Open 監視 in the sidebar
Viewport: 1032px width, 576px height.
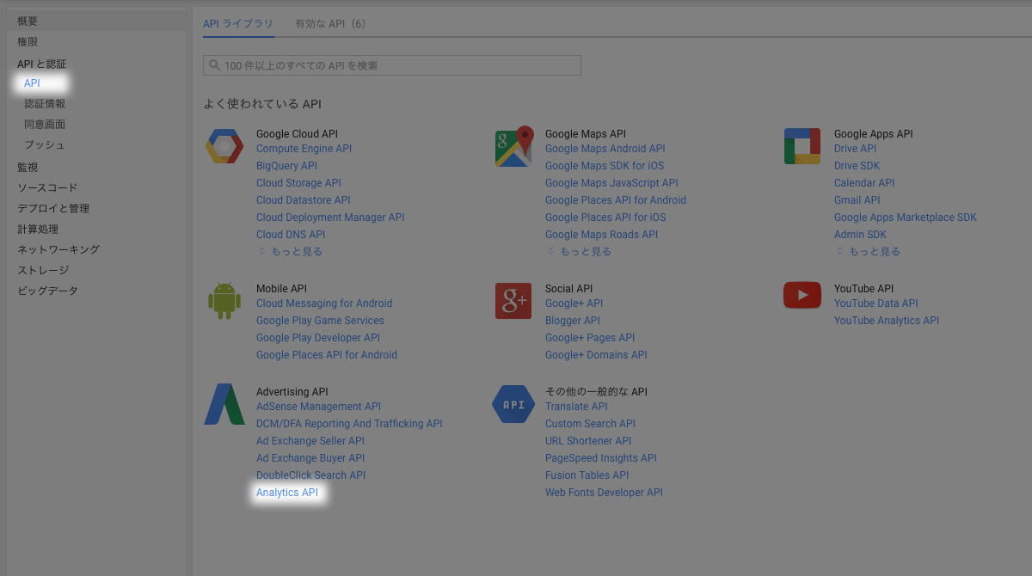[x=28, y=167]
